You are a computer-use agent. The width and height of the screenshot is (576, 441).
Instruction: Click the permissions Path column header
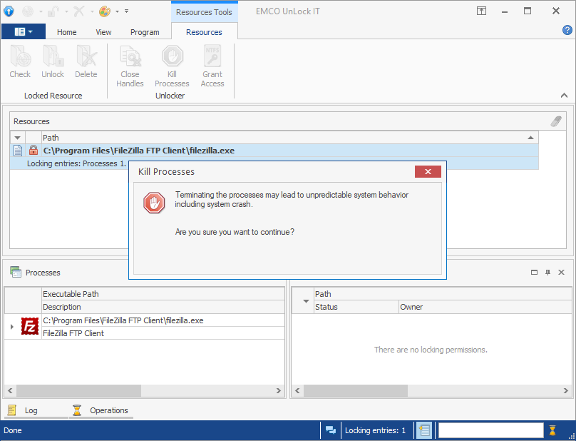click(443, 294)
